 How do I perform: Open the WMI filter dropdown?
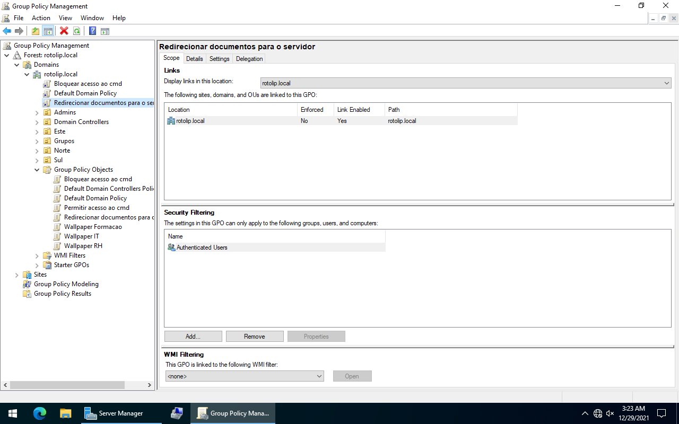coord(245,376)
